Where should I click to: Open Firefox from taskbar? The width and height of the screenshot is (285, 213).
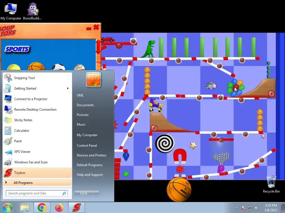(59, 207)
